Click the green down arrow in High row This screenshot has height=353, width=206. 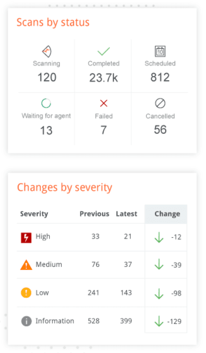[x=159, y=237]
